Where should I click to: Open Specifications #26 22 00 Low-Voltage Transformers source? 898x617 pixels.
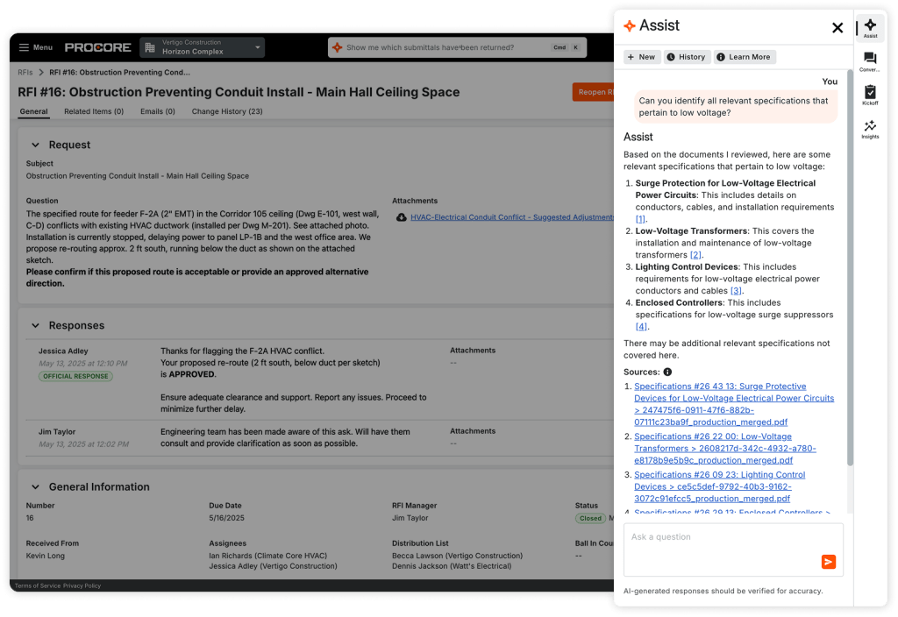(x=725, y=448)
